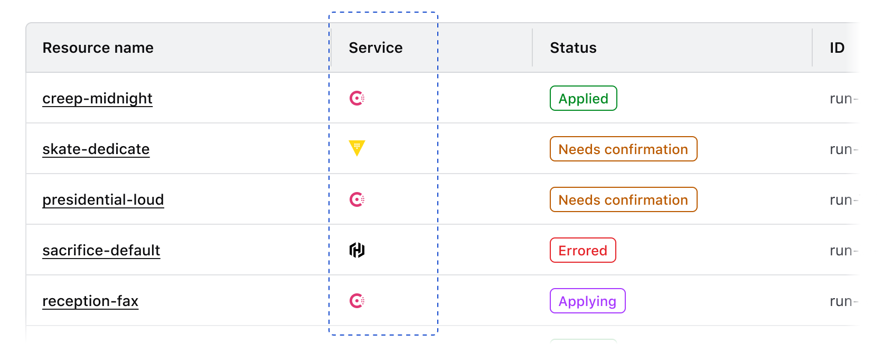This screenshot has width=883, height=344.
Task: Click HashiCorp icon in sacrifice-default row
Action: (357, 250)
